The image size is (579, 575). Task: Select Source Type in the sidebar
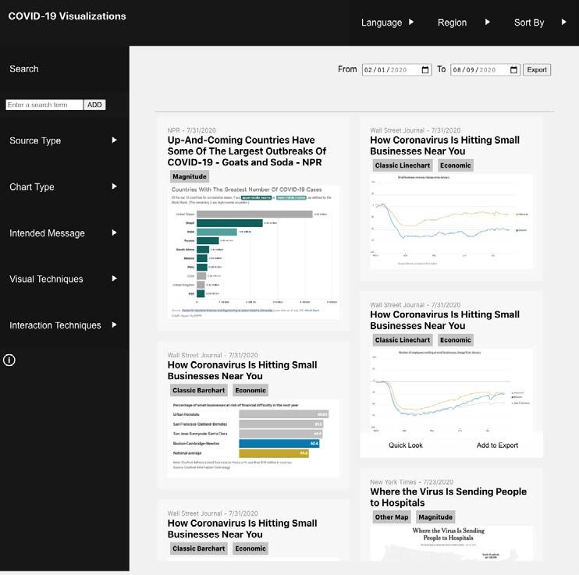click(x=35, y=140)
